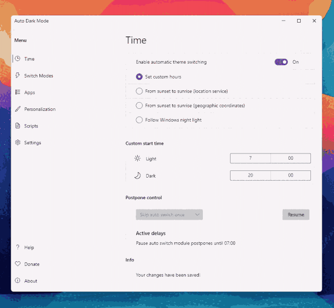Click the On label next to toggle
Screen dimensions: 334x308
point(296,62)
